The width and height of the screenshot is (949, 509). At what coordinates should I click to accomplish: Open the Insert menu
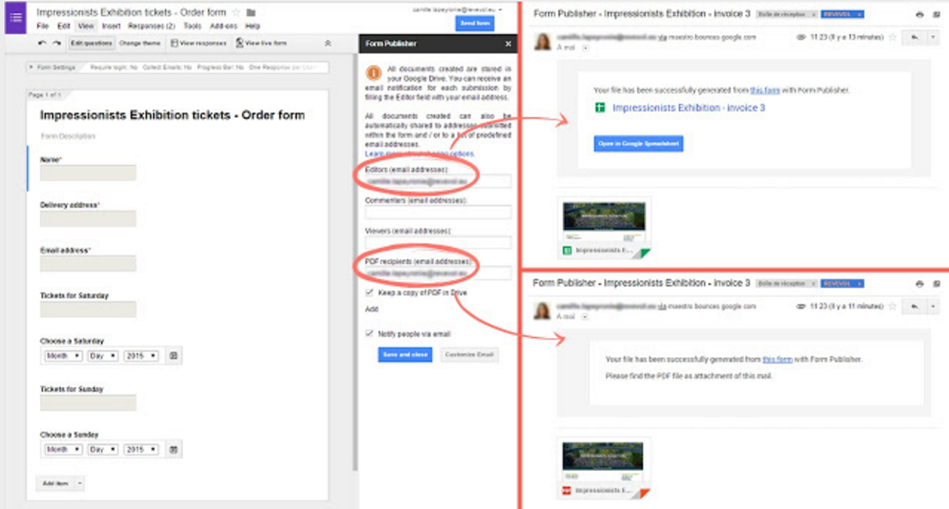coord(112,25)
